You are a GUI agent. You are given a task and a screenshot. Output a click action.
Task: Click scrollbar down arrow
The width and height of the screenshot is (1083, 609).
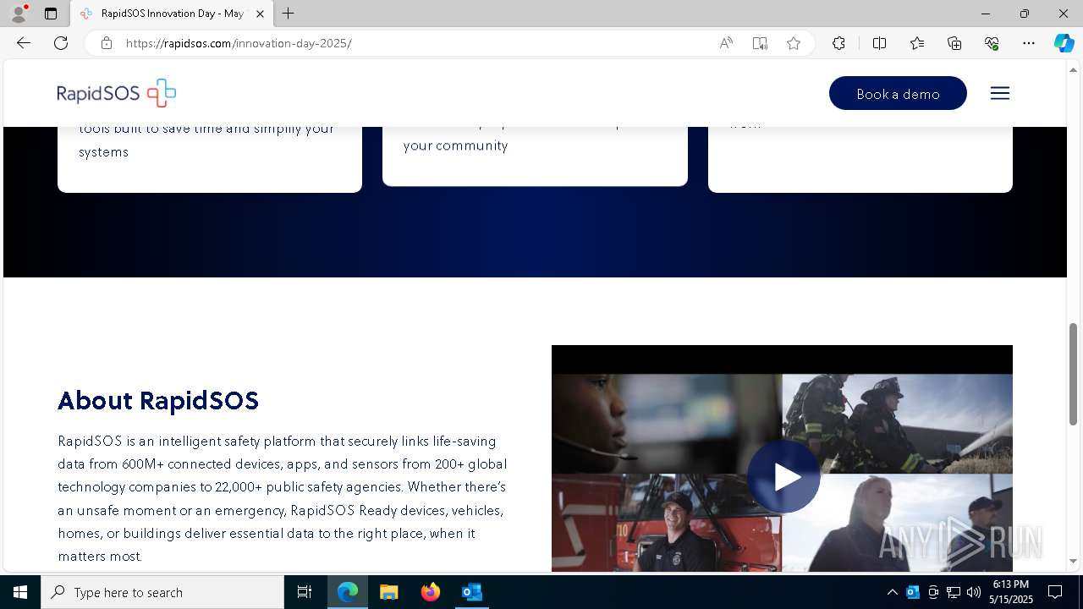pos(1074,562)
